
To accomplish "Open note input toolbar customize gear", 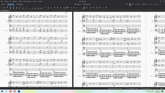I will [106, 7].
